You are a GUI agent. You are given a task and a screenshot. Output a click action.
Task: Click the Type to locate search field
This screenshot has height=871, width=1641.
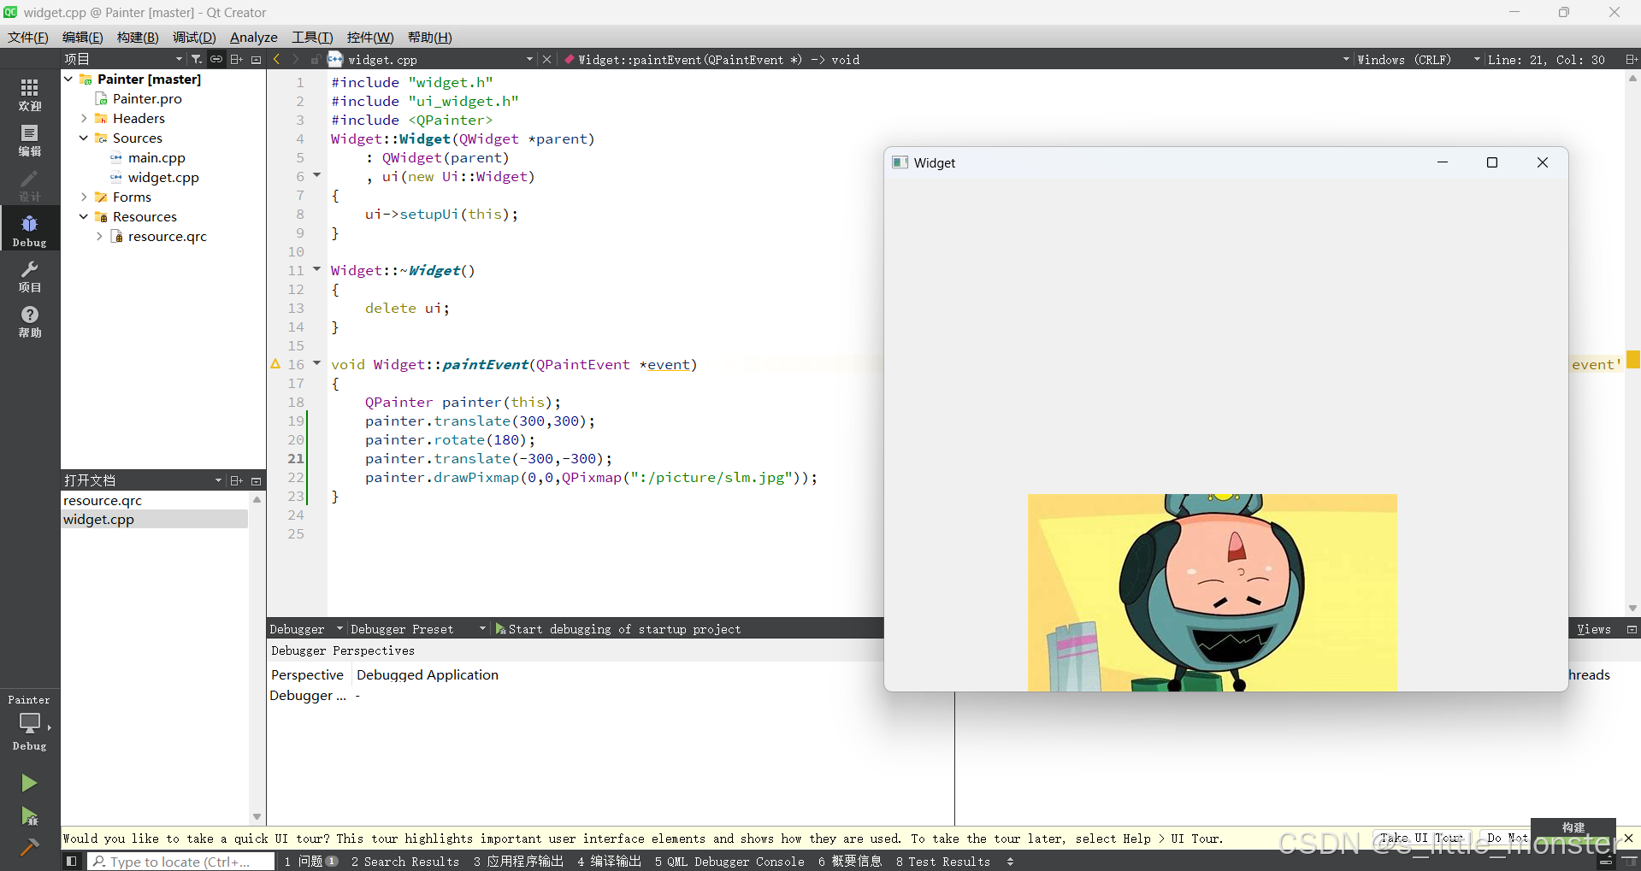[x=181, y=861]
